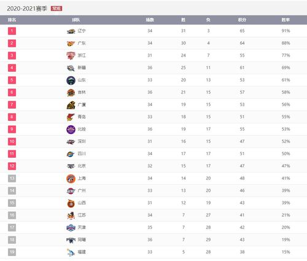
Task: Select the 浙江 team logo icon
Action: pos(71,56)
